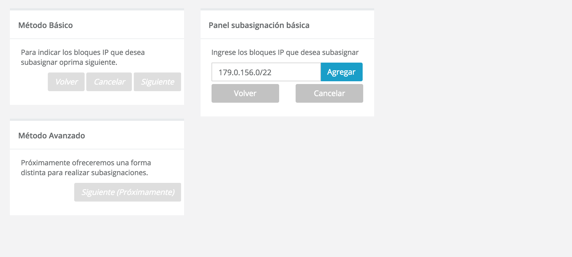572x257 pixels.
Task: Click the word "subasignar" in the panel label
Action: (340, 52)
